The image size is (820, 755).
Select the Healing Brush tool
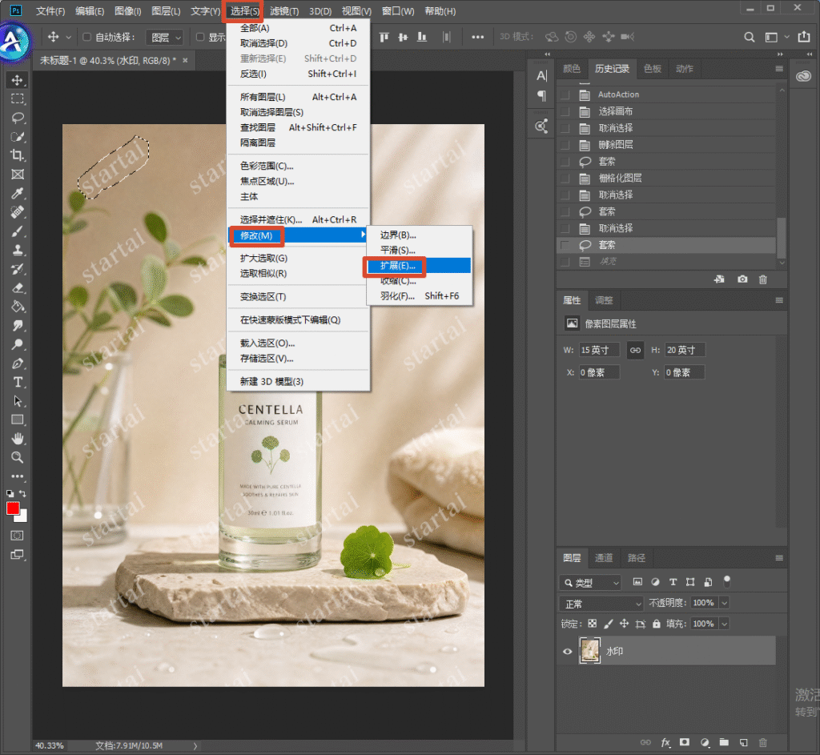18,212
